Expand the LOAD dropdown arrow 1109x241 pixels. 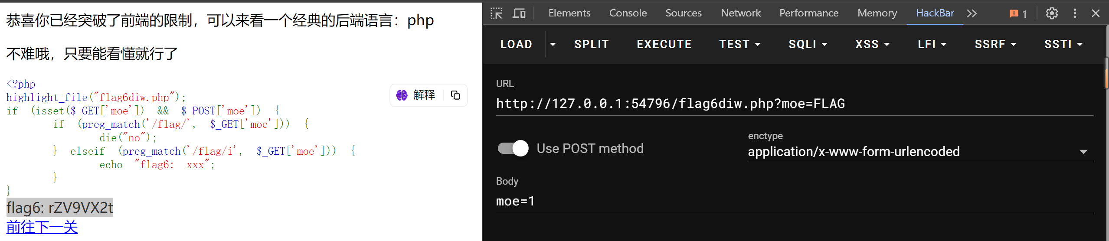(553, 44)
